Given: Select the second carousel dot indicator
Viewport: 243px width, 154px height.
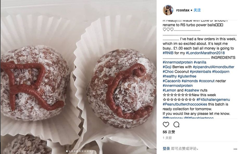Looking at the screenshot, I should coord(69,151).
